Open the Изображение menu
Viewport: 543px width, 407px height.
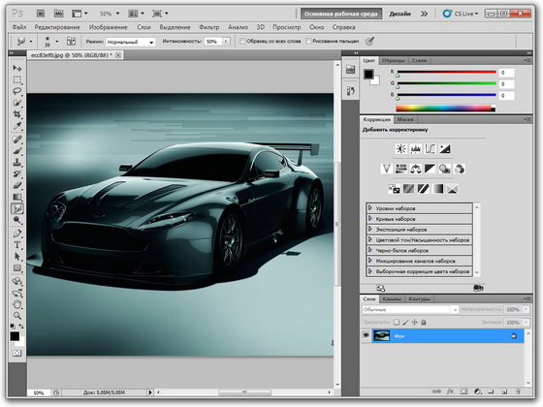108,27
